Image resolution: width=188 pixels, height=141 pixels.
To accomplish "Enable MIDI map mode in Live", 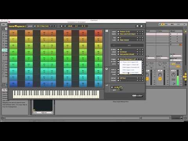I will [172, 24].
